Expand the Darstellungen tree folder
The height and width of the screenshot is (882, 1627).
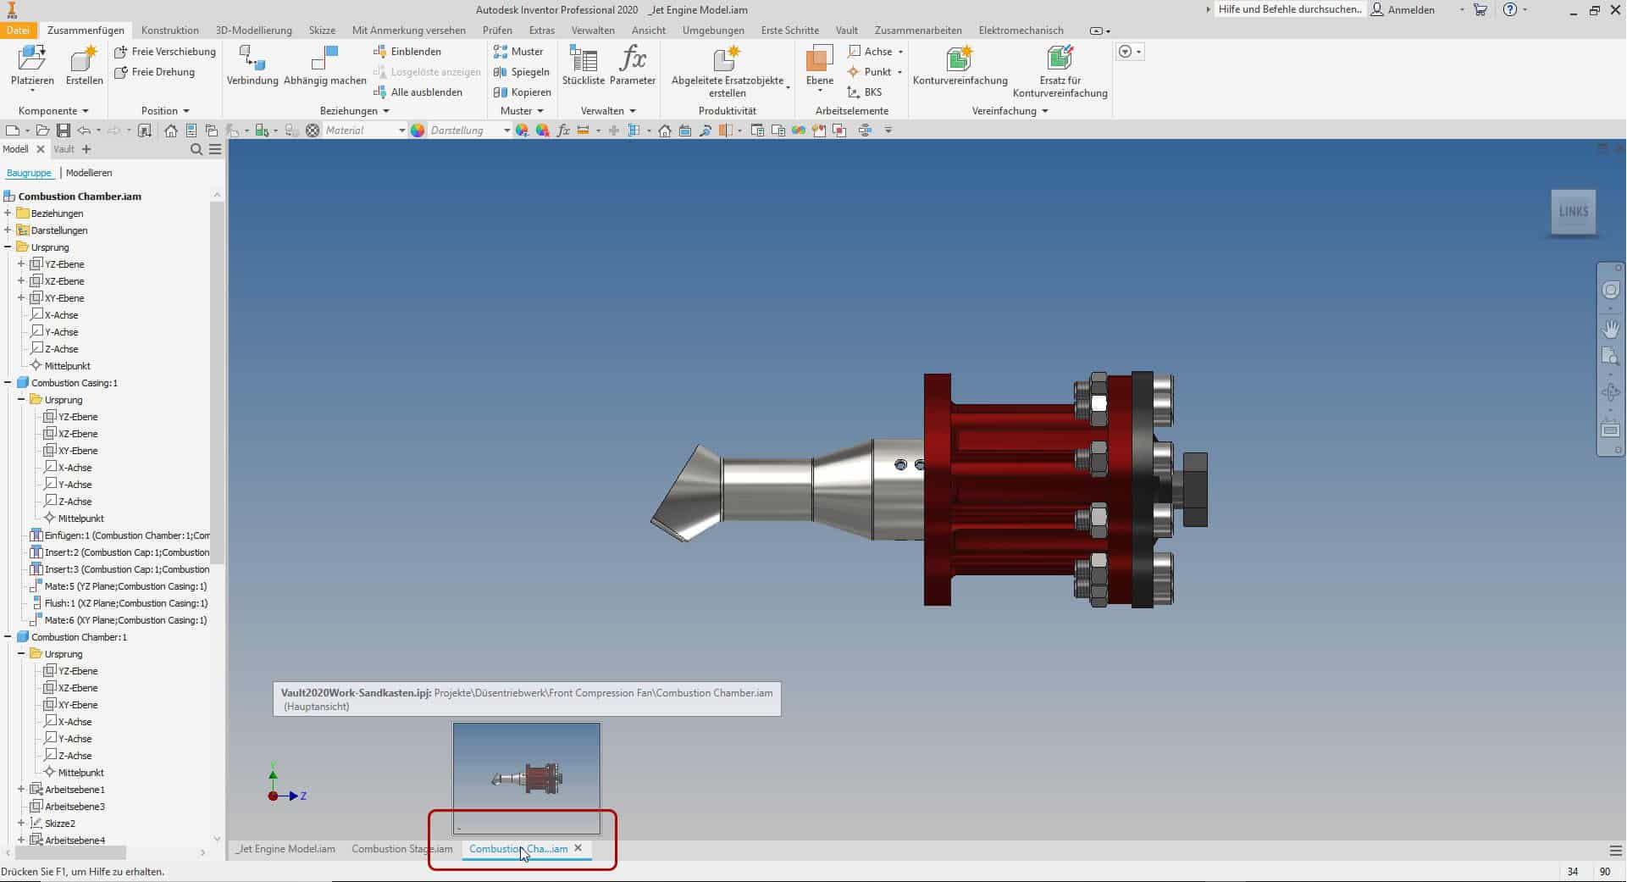8,230
